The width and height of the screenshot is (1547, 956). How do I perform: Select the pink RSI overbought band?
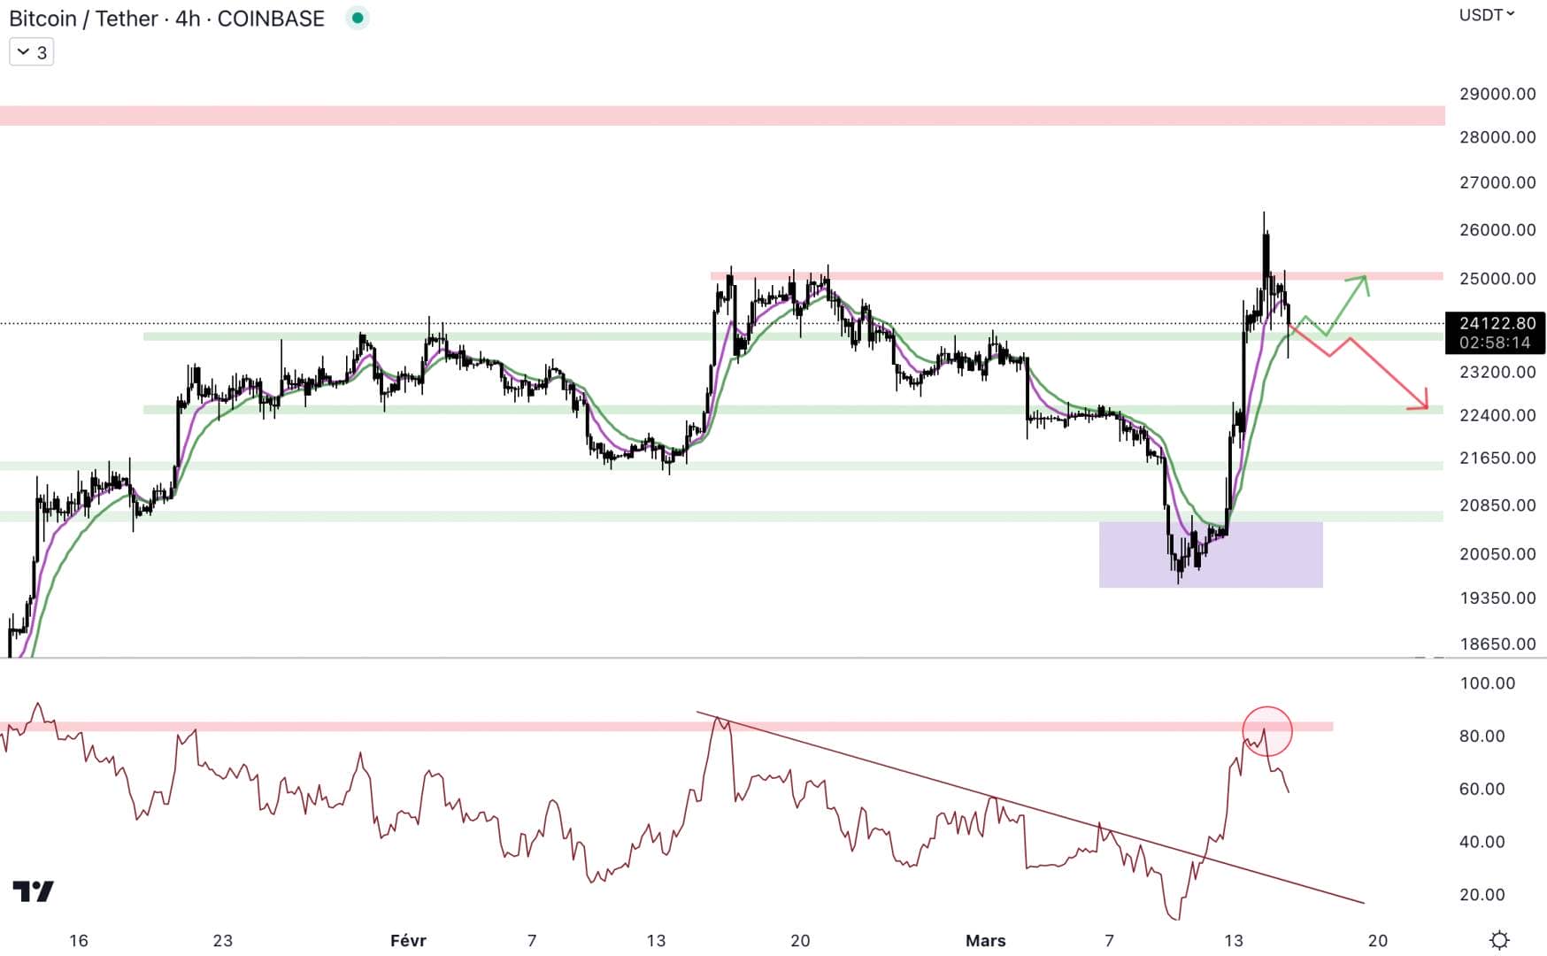[666, 727]
